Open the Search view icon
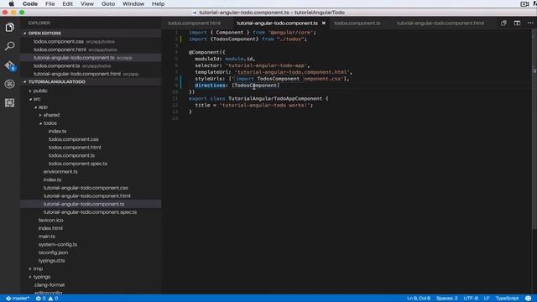 click(9, 46)
